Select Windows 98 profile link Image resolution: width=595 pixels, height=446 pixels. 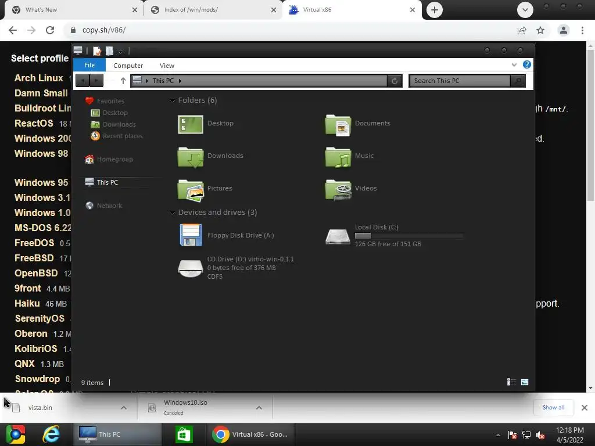tap(41, 153)
